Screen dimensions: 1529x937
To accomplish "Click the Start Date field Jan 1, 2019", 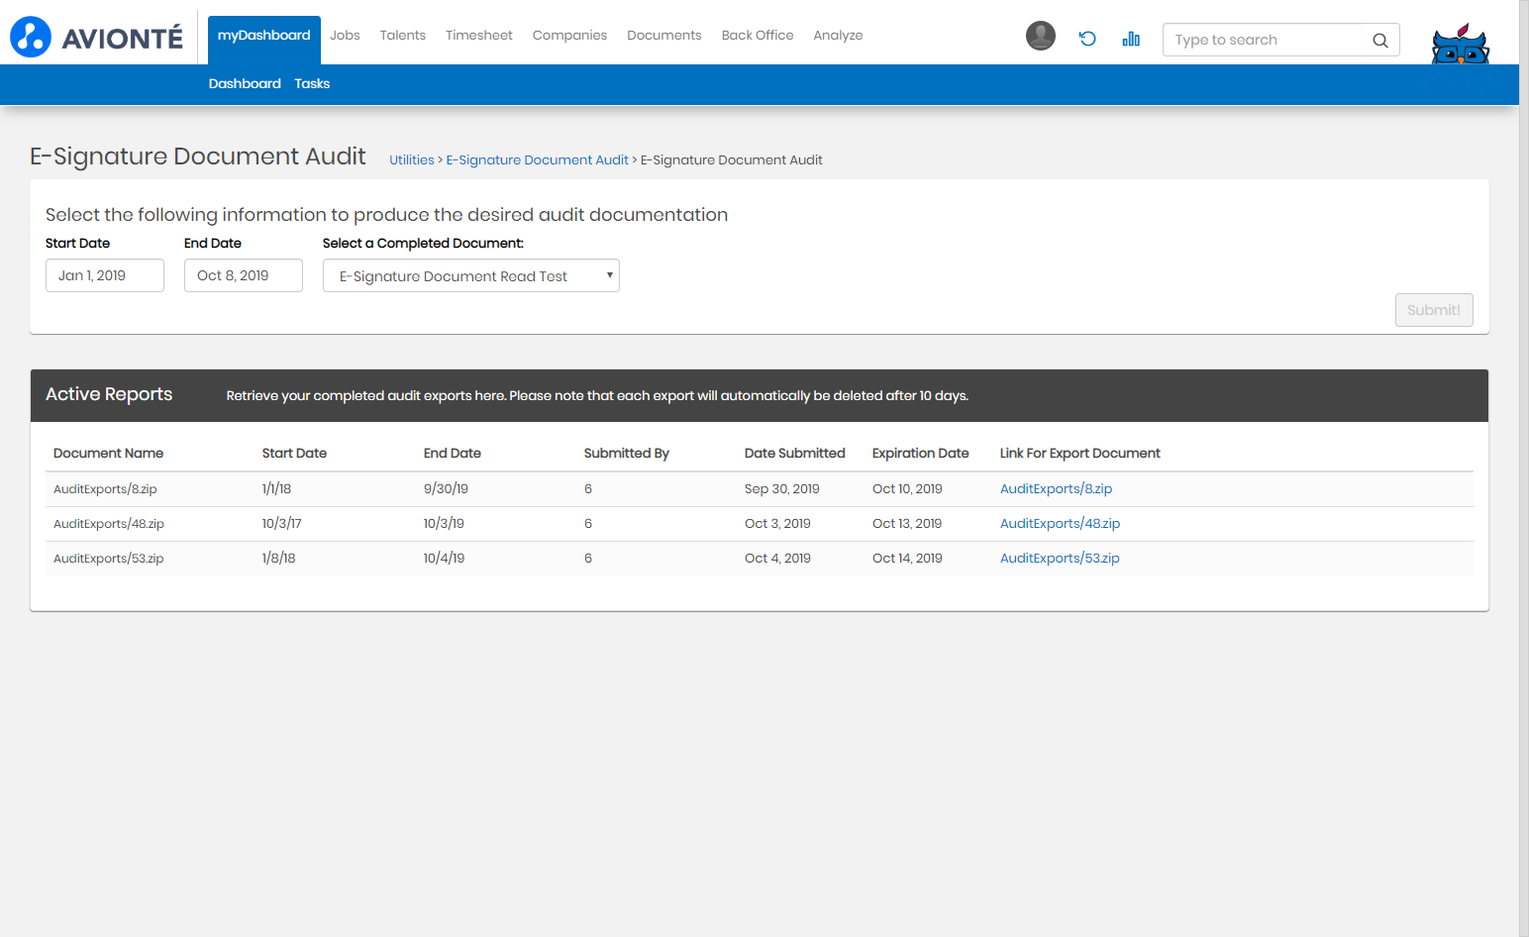I will tap(105, 275).
